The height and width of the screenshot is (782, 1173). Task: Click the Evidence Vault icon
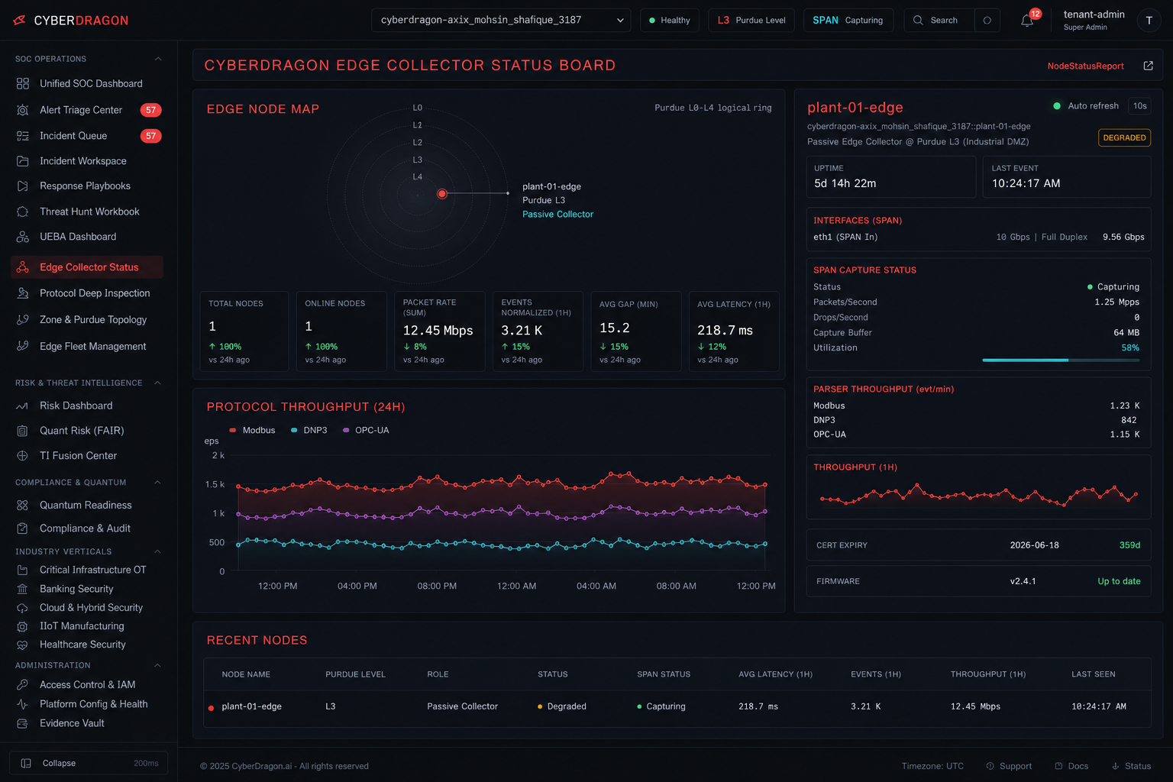(23, 723)
